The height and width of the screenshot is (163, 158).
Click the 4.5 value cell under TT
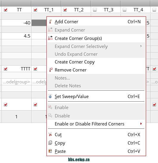click(x=16, y=36)
